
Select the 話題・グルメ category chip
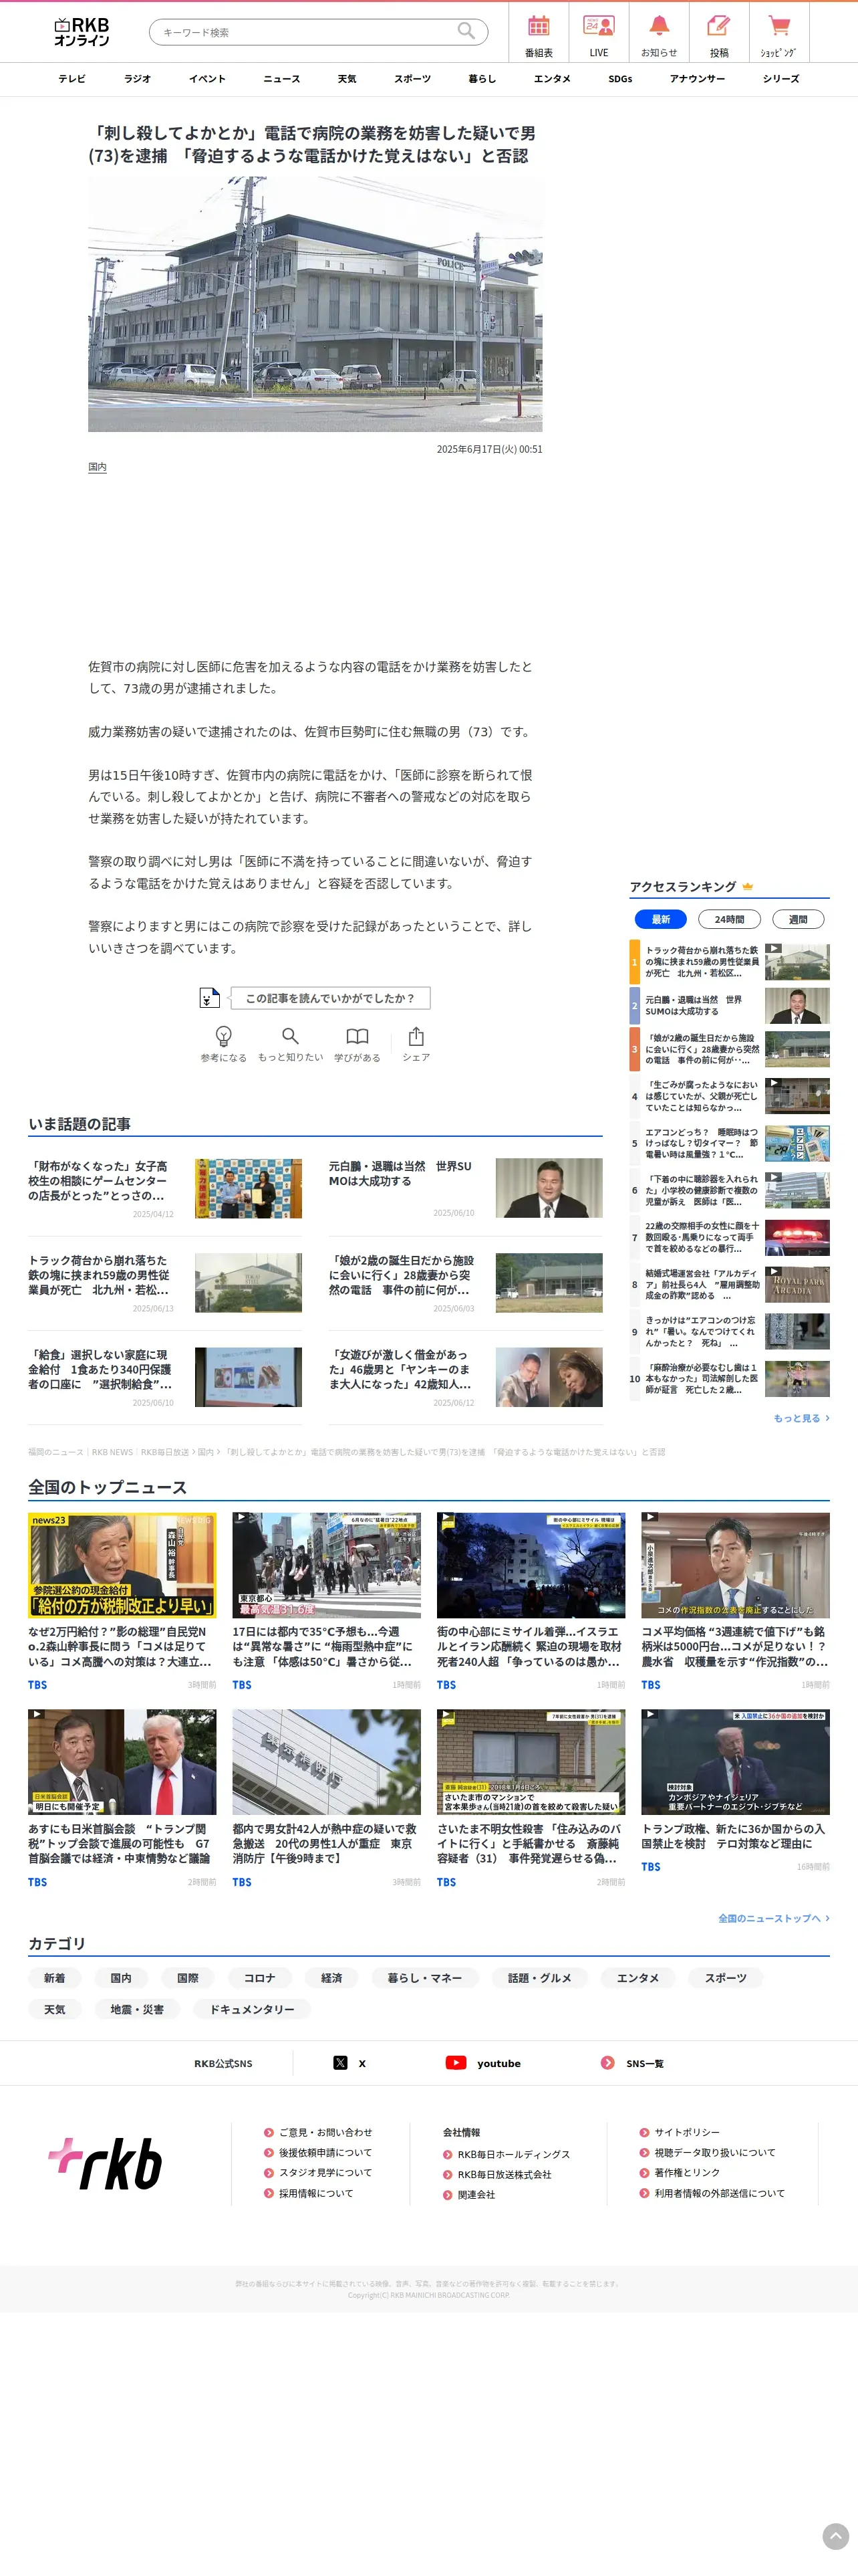click(x=539, y=1978)
